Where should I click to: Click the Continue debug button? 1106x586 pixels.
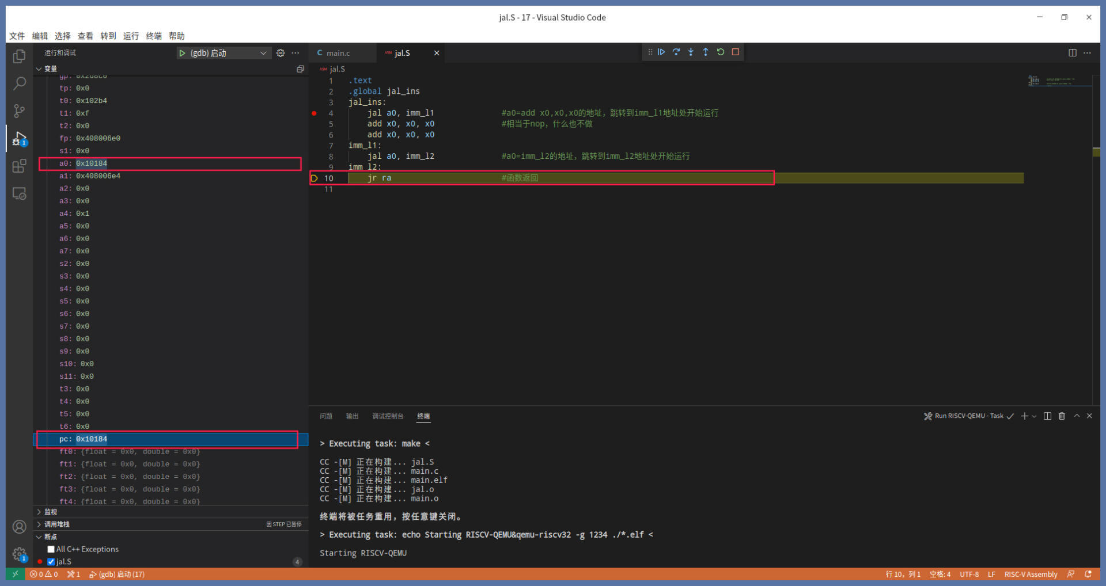click(x=661, y=52)
